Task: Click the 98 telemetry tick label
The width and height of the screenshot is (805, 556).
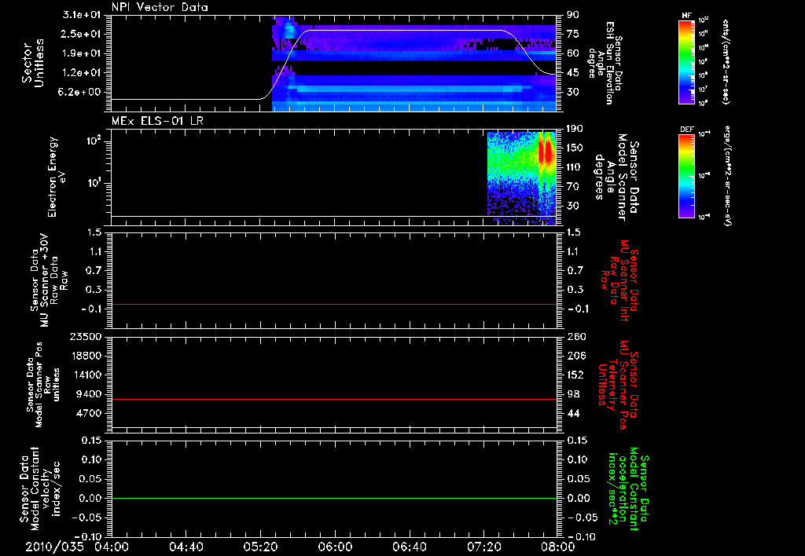Action: (573, 394)
